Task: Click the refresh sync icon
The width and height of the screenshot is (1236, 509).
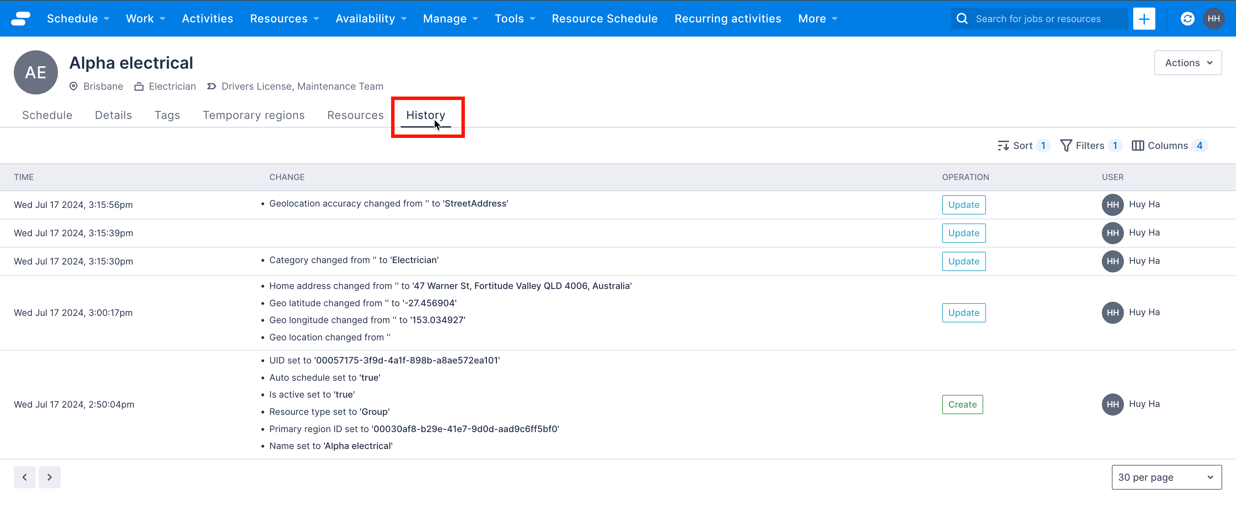Action: 1187,19
